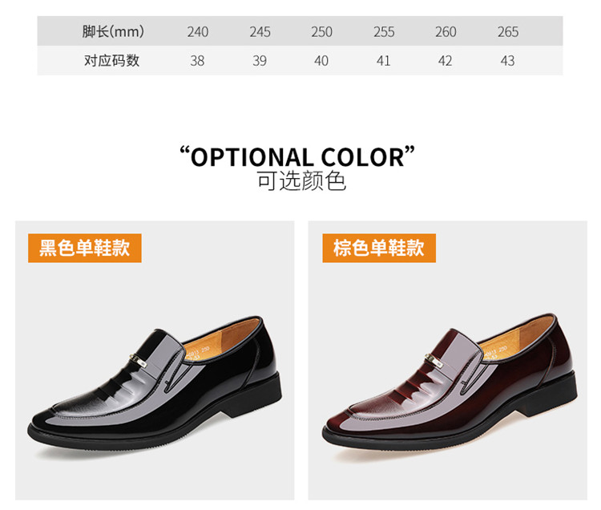Screen dimensions: 601x510
Task: Click the OPTIONAL COLOR heading
Action: pos(297,157)
